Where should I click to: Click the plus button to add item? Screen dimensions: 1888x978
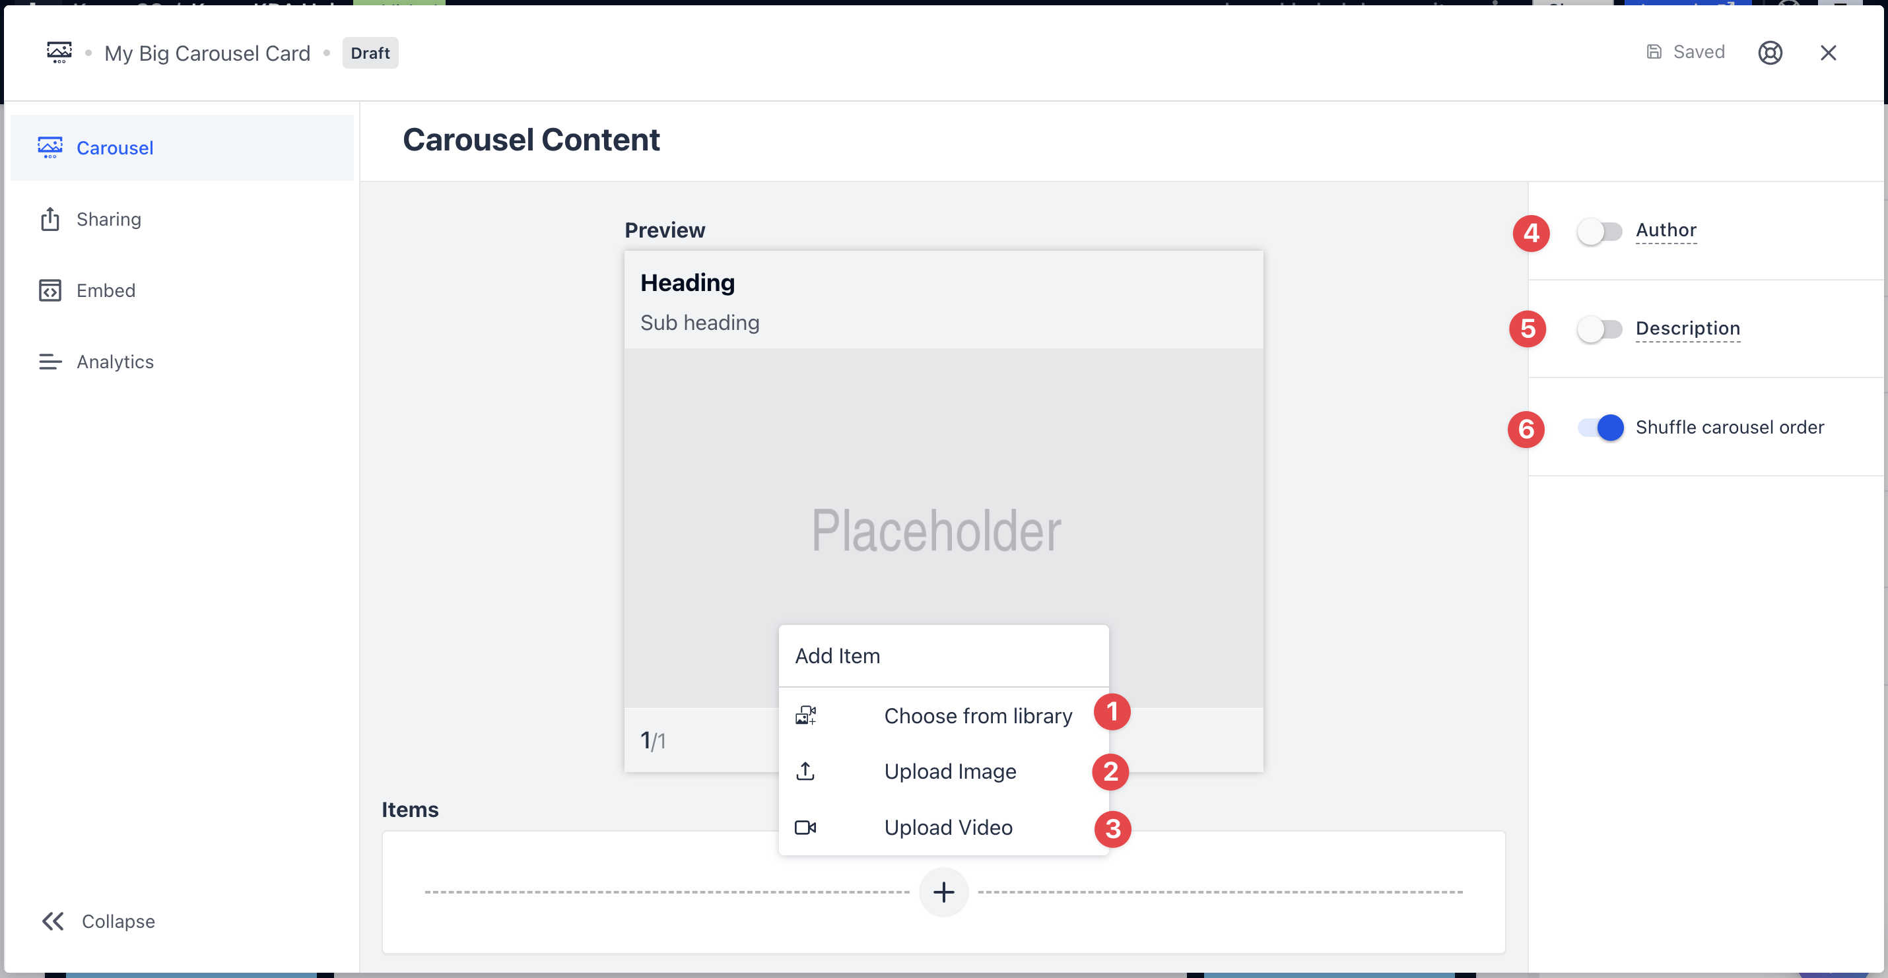coord(943,892)
